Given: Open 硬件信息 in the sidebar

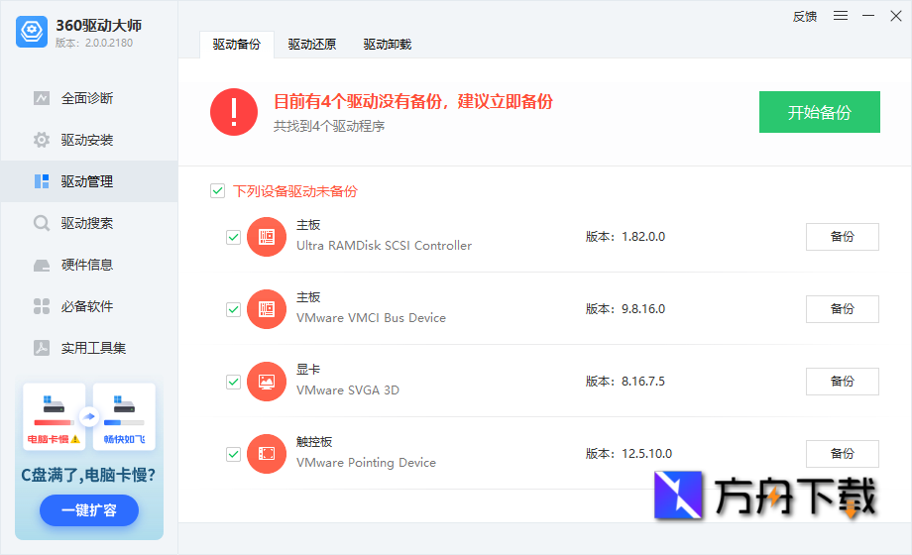Looking at the screenshot, I should 89,266.
